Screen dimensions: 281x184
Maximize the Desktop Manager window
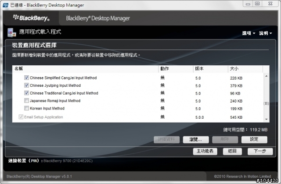257,4
